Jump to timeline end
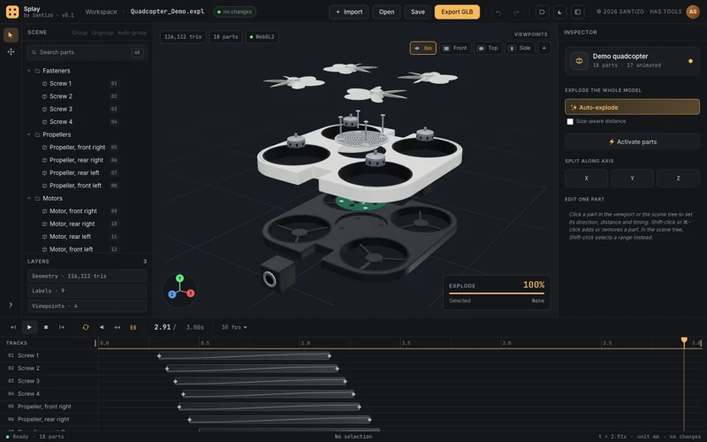This screenshot has width=707, height=442. coord(62,327)
